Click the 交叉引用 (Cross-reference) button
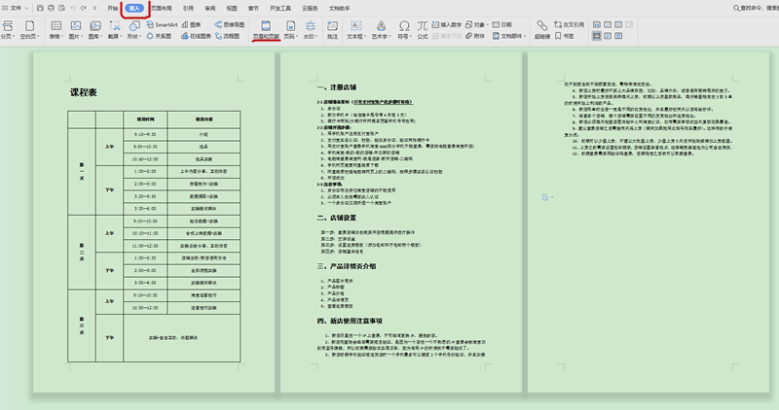The image size is (779, 410). pos(570,22)
